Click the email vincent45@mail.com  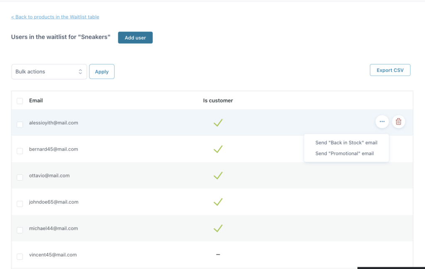53,254
